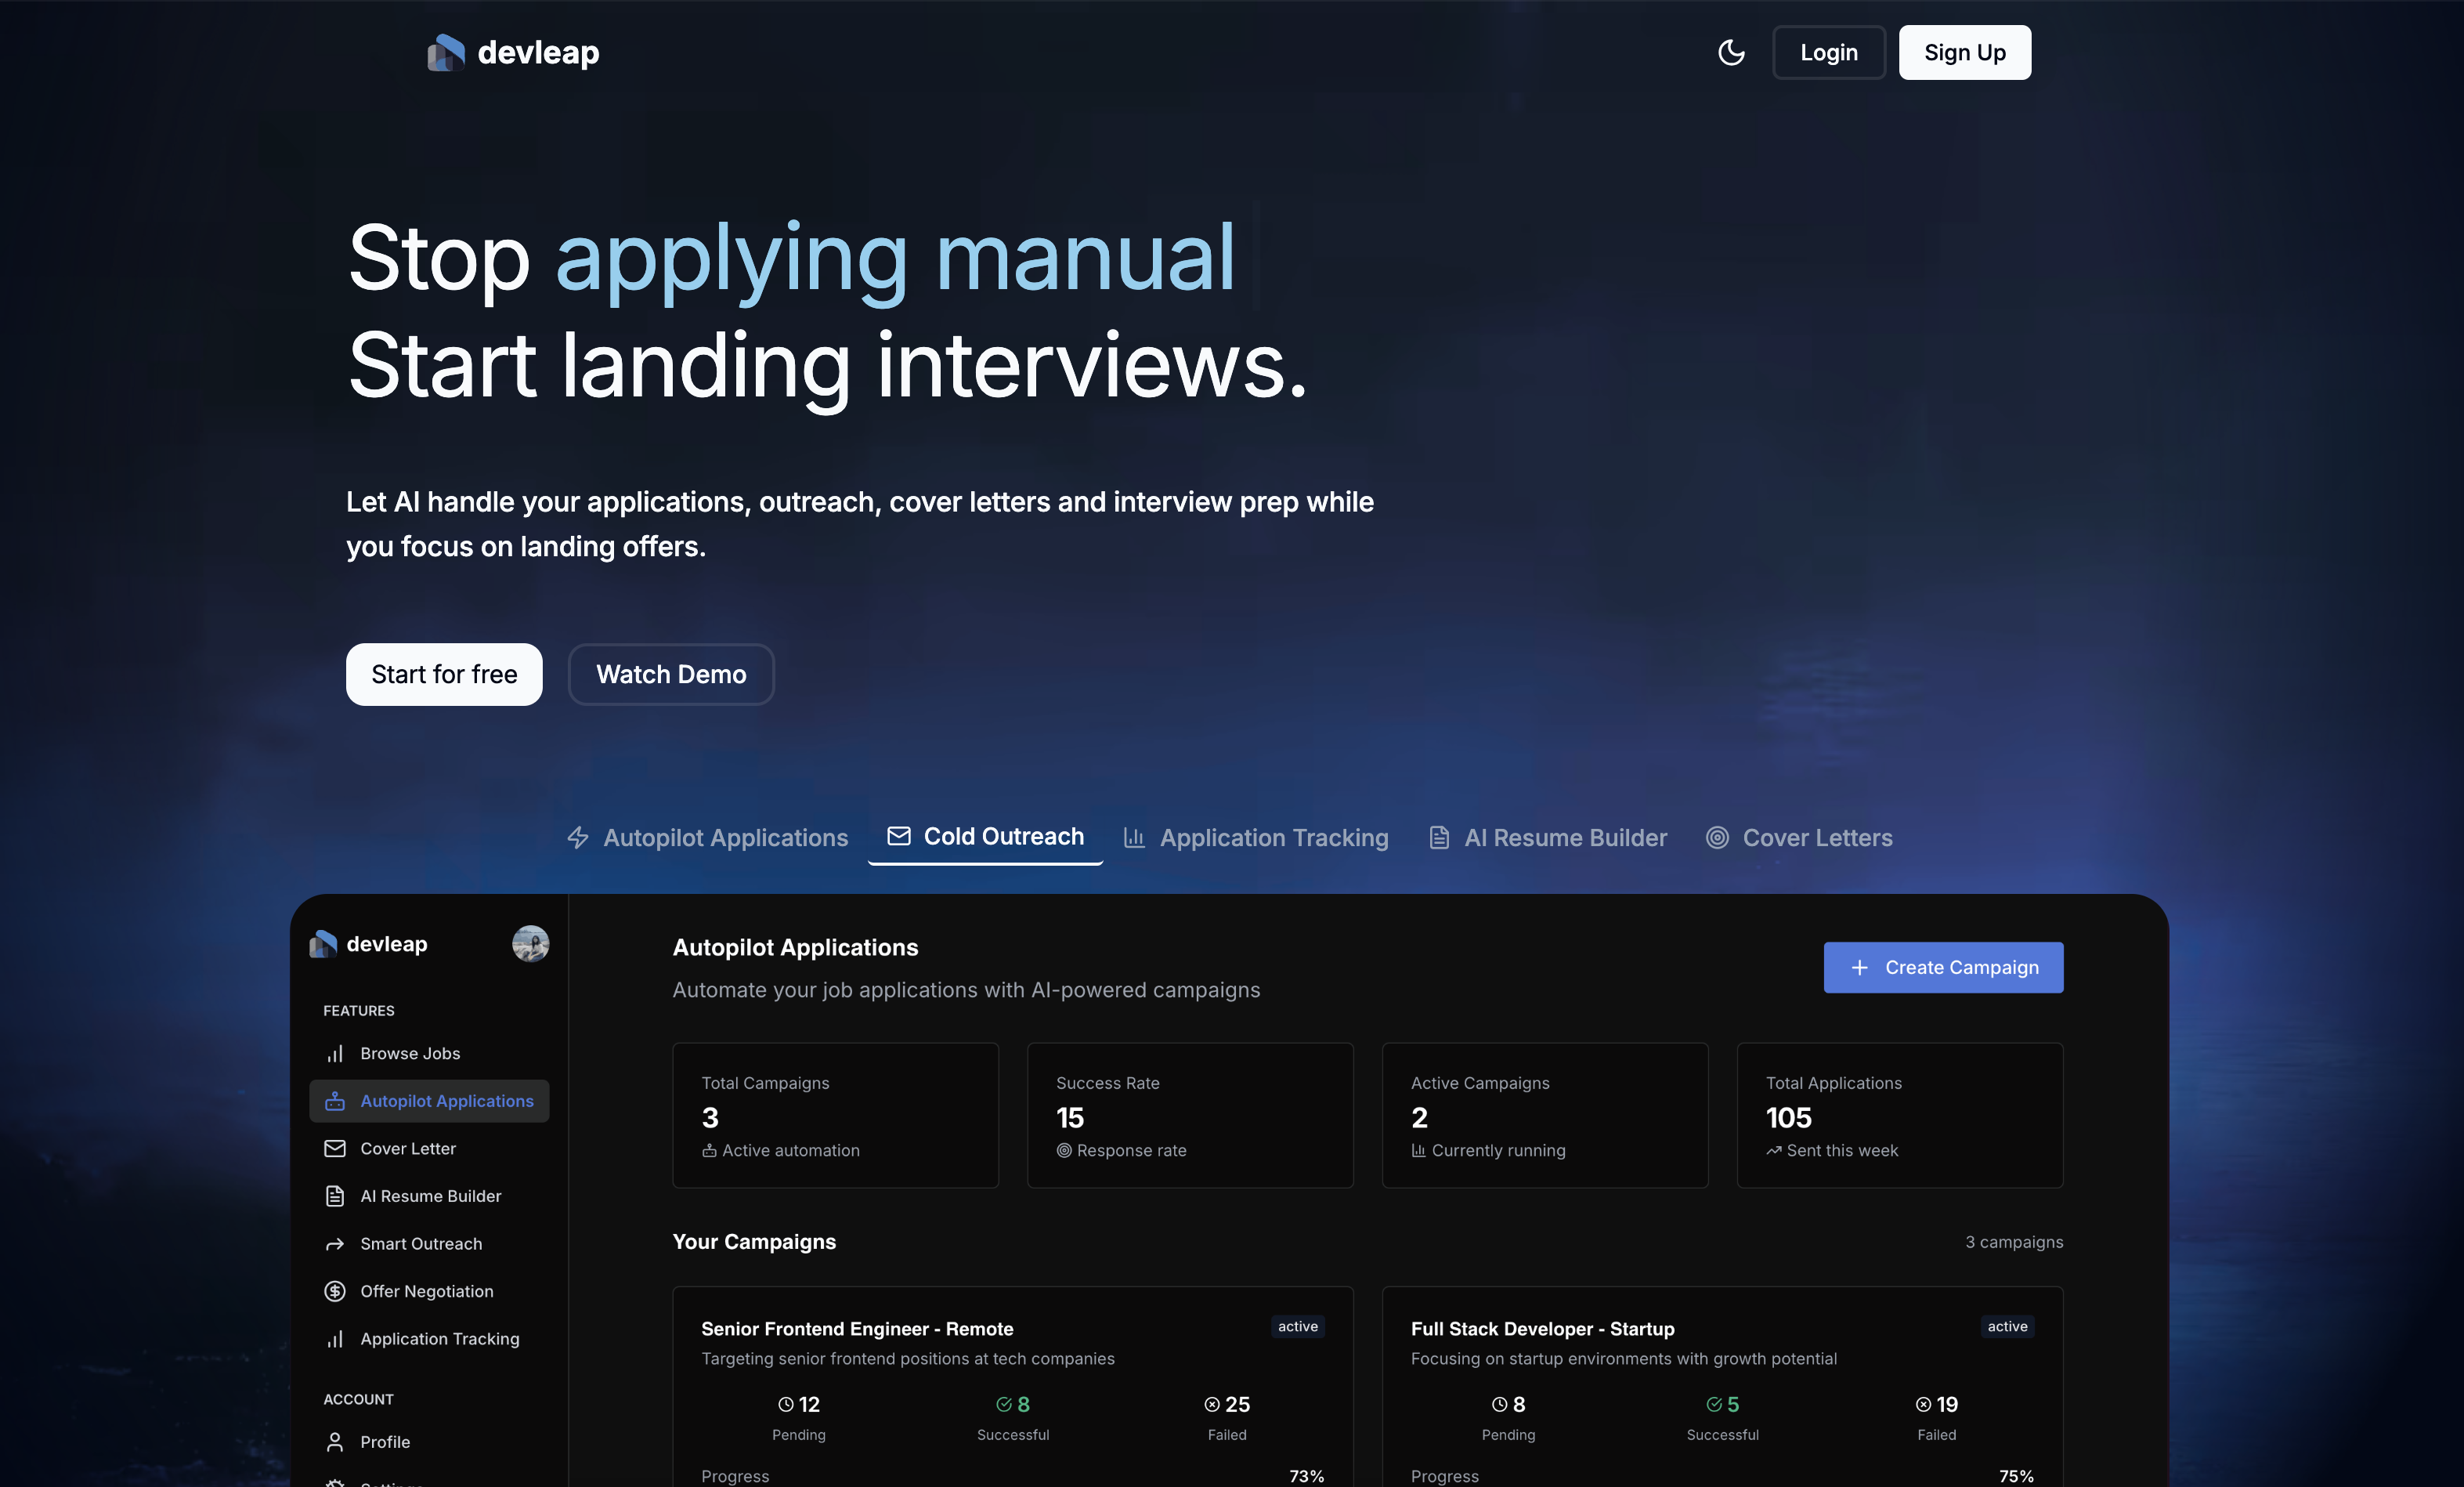
Task: Switch to Autopilot Applications feature tab
Action: tap(707, 838)
